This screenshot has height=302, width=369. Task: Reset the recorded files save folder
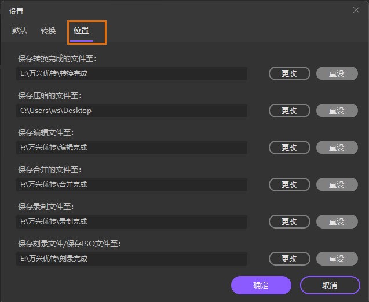[337, 222]
